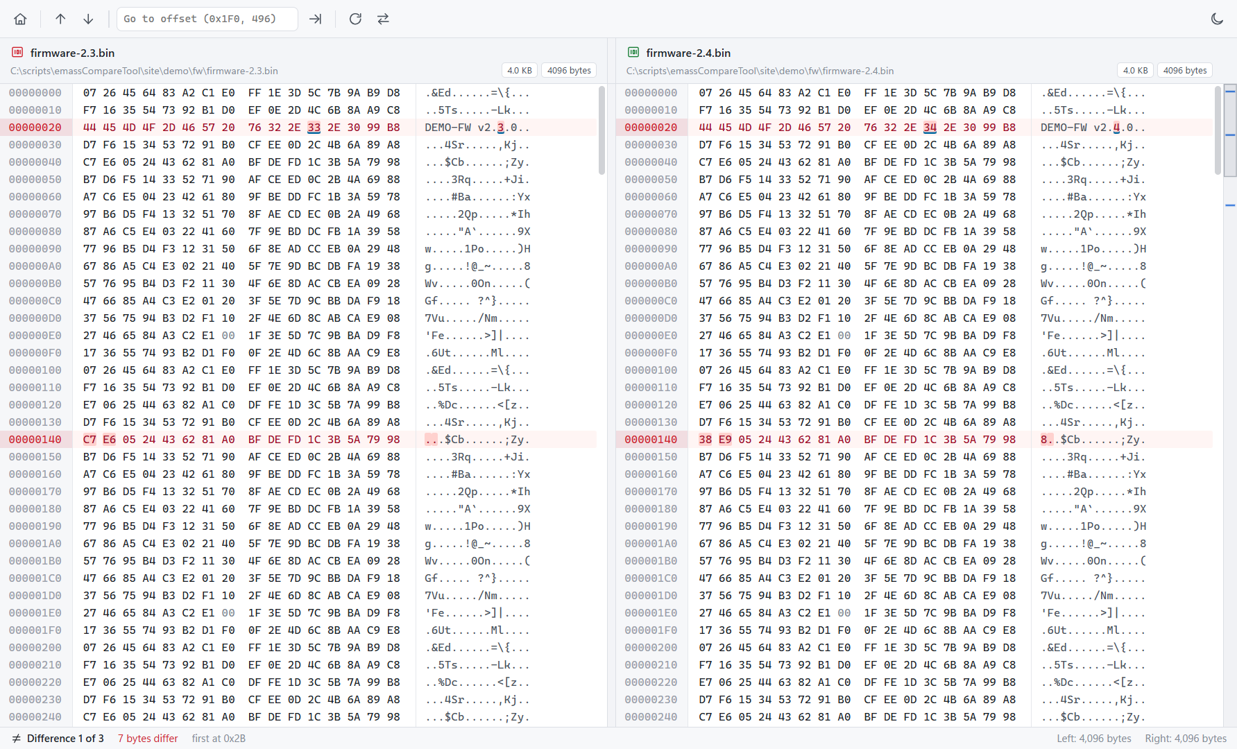
Task: Select the firmware-2.3.bin file name
Action: click(x=73, y=53)
